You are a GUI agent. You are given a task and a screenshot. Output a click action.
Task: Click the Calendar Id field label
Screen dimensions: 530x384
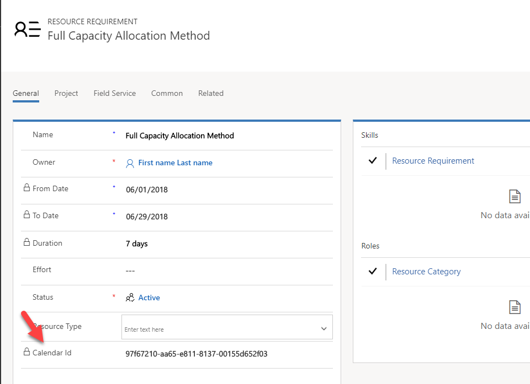[52, 353]
